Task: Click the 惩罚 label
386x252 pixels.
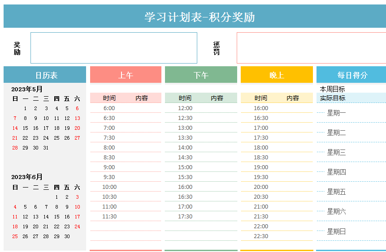Action: pos(217,48)
